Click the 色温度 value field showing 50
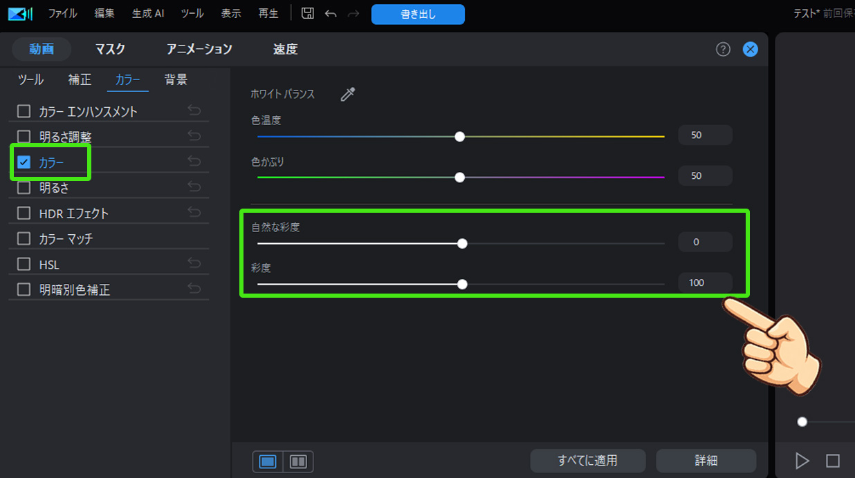This screenshot has width=855, height=478. coord(705,135)
